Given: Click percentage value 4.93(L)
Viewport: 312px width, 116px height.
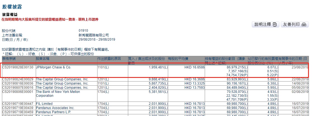Looking at the screenshot, I should (273, 92).
